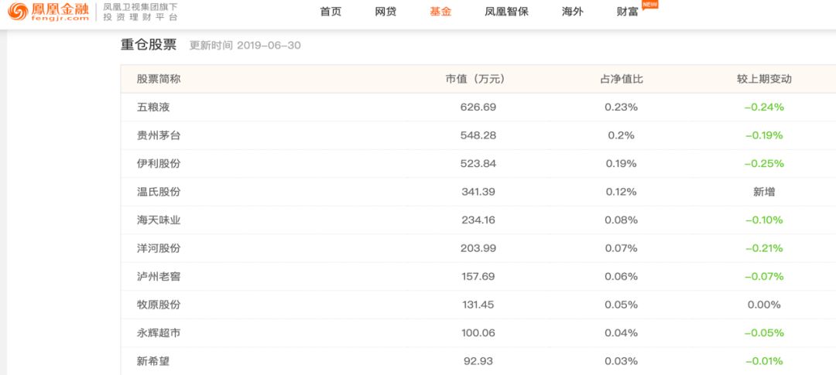This screenshot has width=836, height=375.
Task: Click the -0.24% change for 五粮液
Action: (764, 107)
